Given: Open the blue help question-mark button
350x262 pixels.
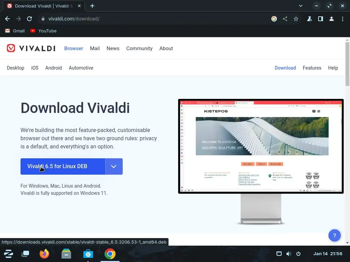Looking at the screenshot, I should [x=334, y=235].
